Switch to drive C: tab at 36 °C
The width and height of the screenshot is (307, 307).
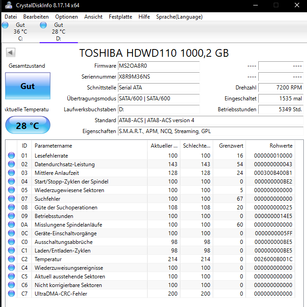tap(20, 32)
